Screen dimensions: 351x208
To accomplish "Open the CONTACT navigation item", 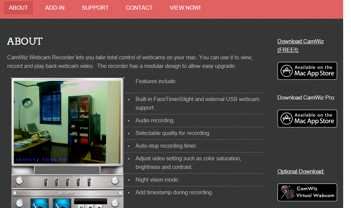I will click(139, 8).
